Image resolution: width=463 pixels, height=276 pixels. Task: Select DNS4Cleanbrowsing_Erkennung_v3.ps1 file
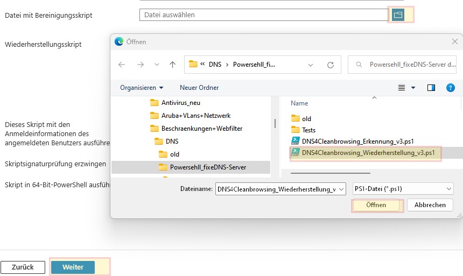click(x=357, y=141)
